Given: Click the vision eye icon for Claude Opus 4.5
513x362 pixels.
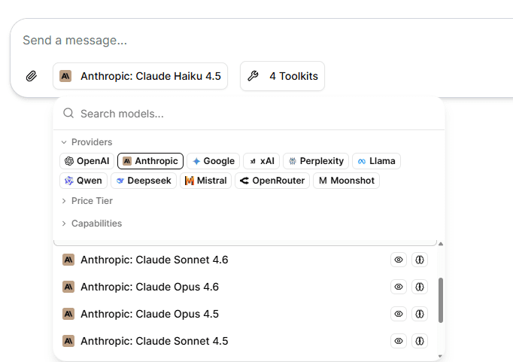Looking at the screenshot, I should [399, 314].
